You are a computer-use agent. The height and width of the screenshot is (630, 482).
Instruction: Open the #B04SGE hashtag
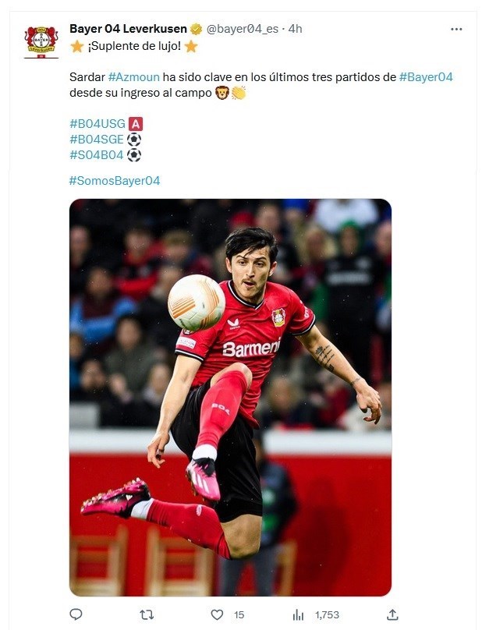[97, 139]
